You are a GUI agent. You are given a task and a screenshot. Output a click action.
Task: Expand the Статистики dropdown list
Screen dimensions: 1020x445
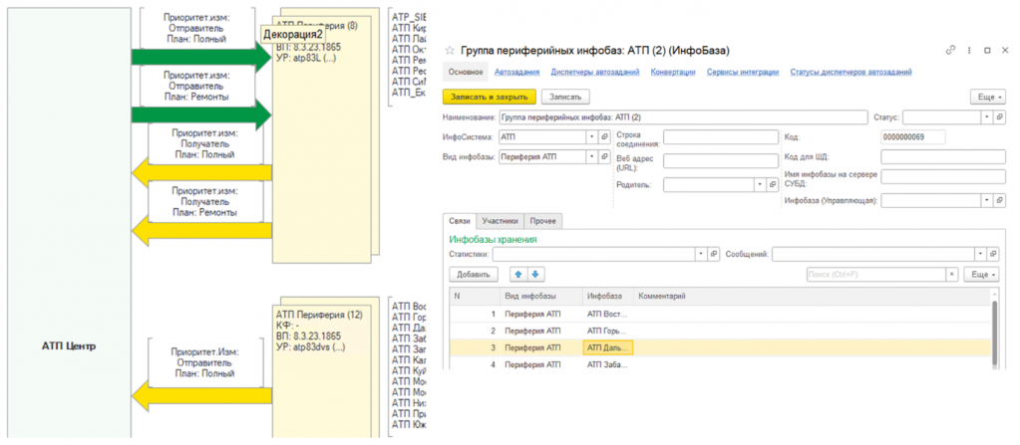coord(701,254)
